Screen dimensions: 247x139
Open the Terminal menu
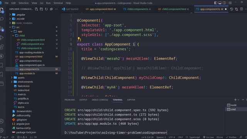click(58, 3)
